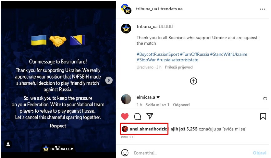The height and width of the screenshot is (158, 271).
Task: Open elmicaa.a profile picture
Action: pos(126,99)
